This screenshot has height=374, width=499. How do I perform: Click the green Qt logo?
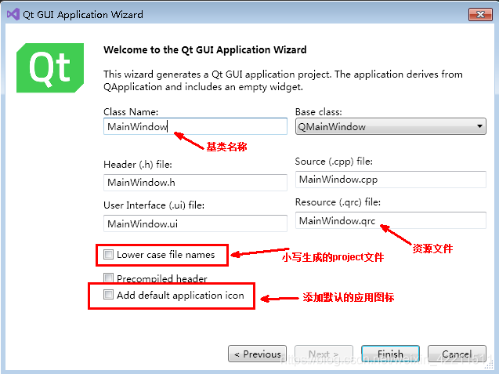[x=50, y=68]
